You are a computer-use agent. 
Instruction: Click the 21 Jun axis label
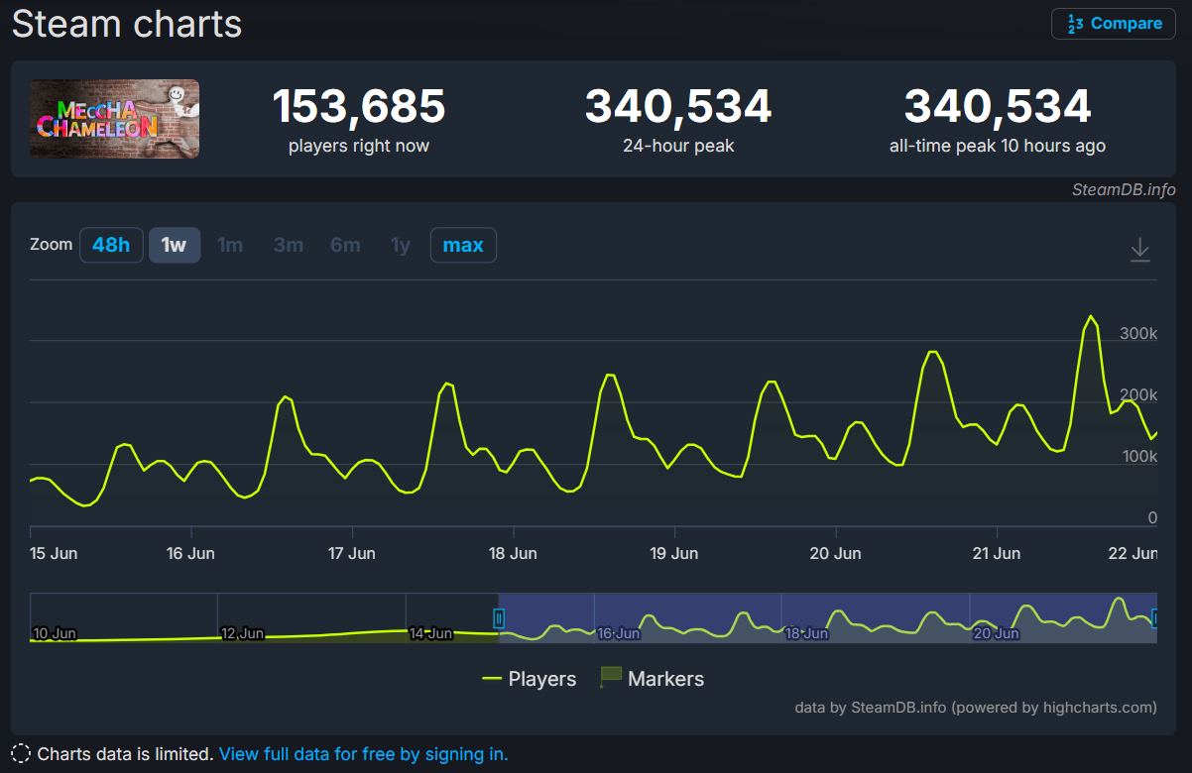pos(996,553)
